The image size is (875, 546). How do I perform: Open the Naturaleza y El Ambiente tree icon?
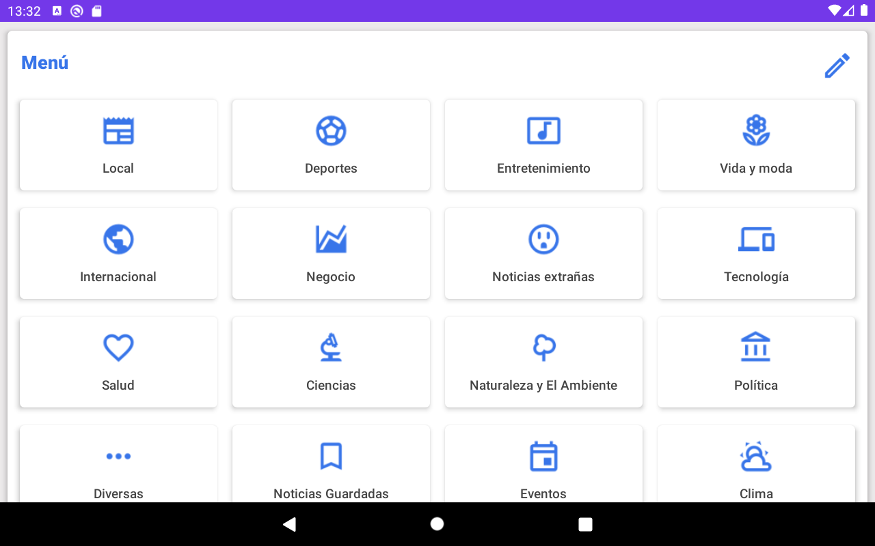point(543,347)
